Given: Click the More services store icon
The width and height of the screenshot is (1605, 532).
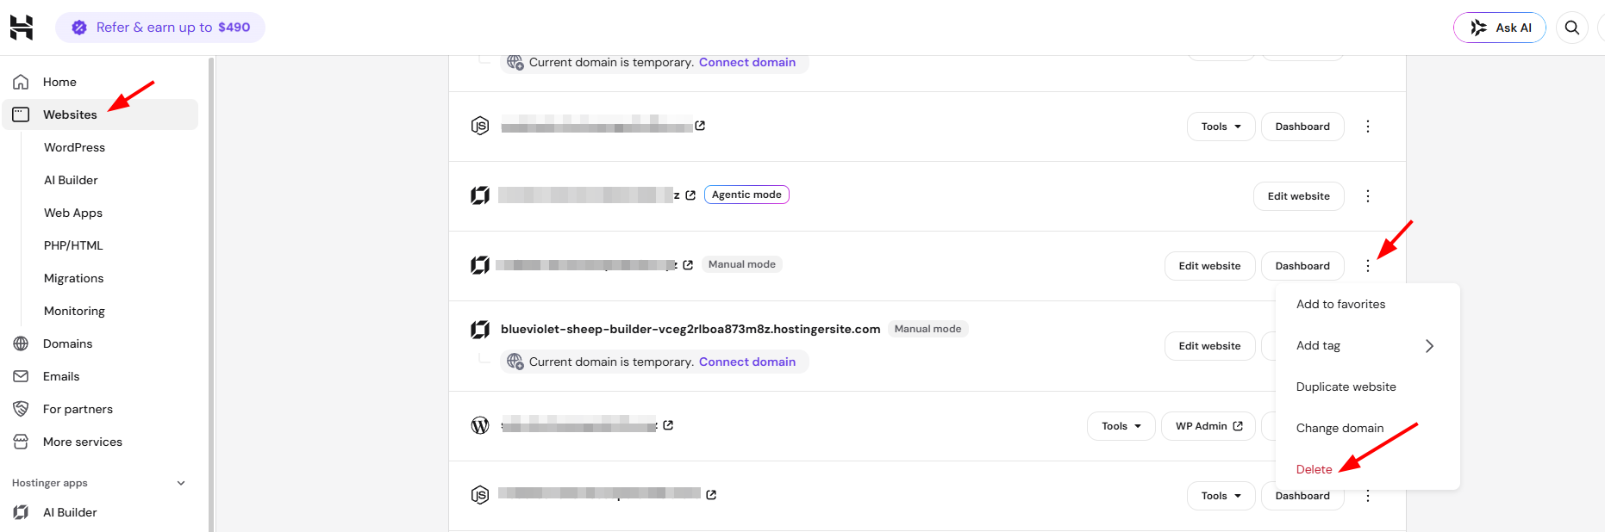Looking at the screenshot, I should [22, 442].
